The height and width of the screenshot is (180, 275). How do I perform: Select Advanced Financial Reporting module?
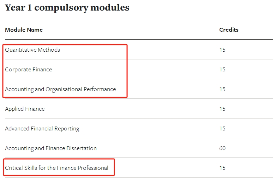(x=42, y=129)
